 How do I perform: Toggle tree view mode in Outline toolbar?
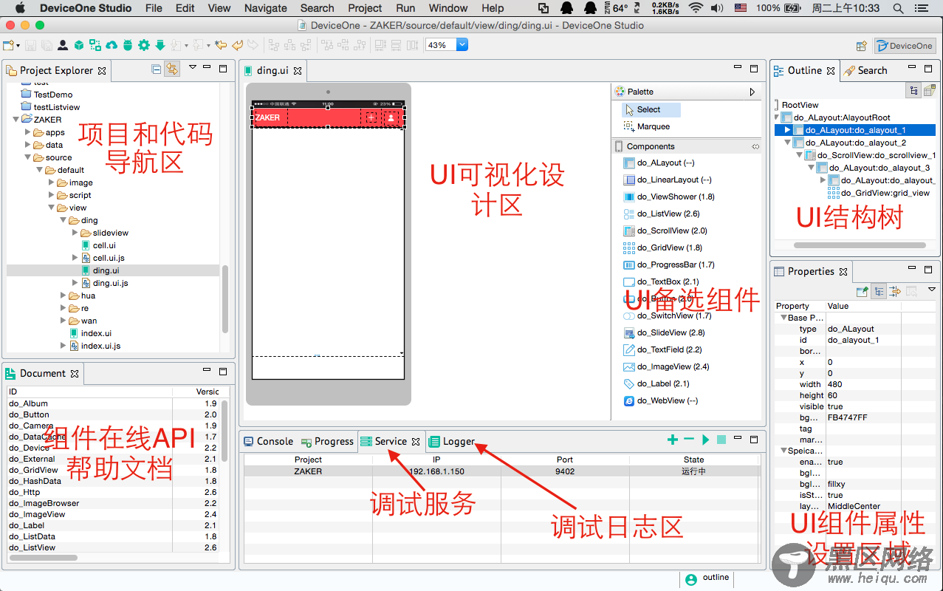click(x=914, y=90)
